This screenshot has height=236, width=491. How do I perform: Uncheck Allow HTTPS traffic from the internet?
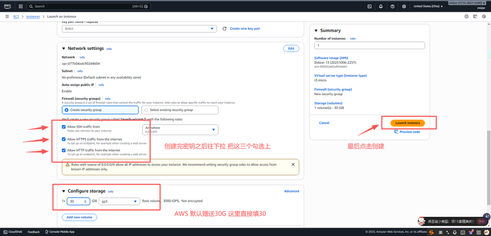64,139
